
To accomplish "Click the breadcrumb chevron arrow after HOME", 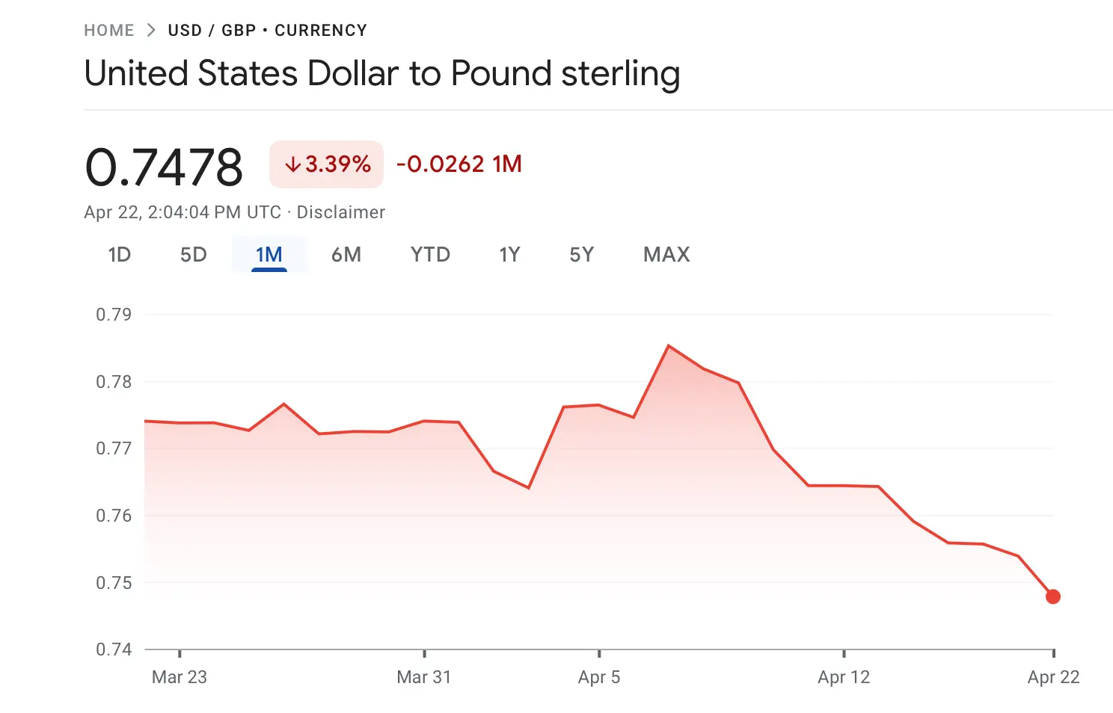I will tap(151, 31).
